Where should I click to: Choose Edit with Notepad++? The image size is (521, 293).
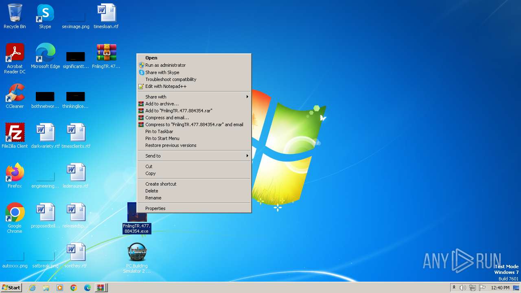coord(194,86)
